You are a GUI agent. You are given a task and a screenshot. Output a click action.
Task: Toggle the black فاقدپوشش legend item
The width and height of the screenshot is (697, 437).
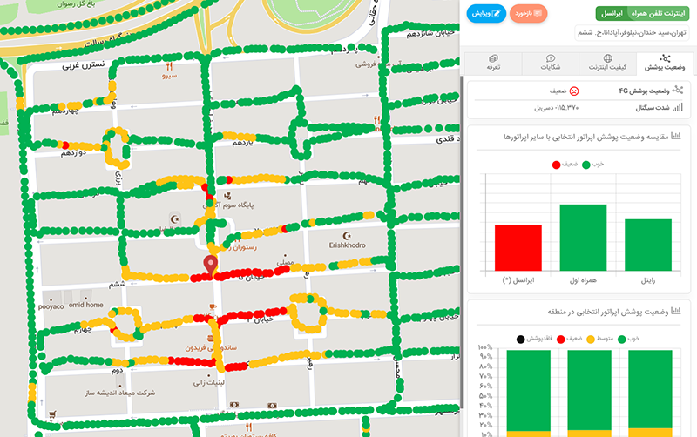click(531, 338)
